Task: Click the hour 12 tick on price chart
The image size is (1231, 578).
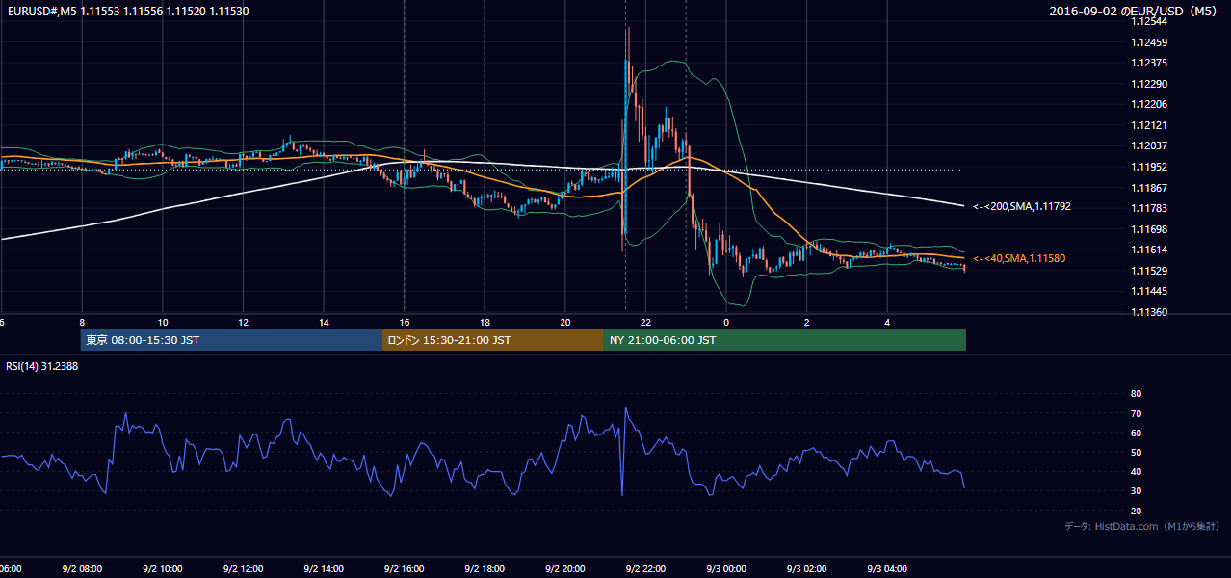Action: coord(243,322)
